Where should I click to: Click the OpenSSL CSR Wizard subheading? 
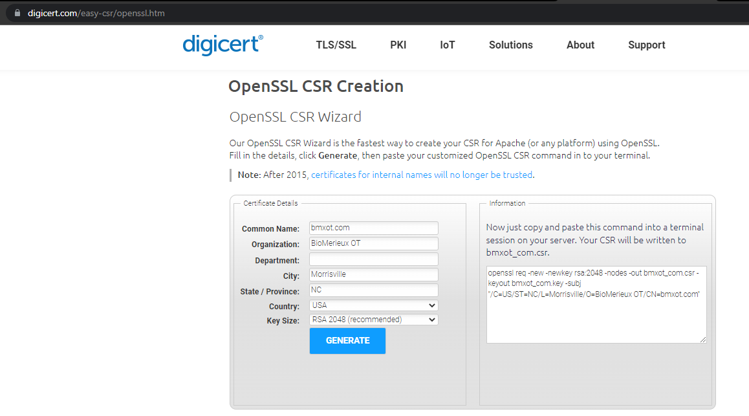(x=295, y=117)
